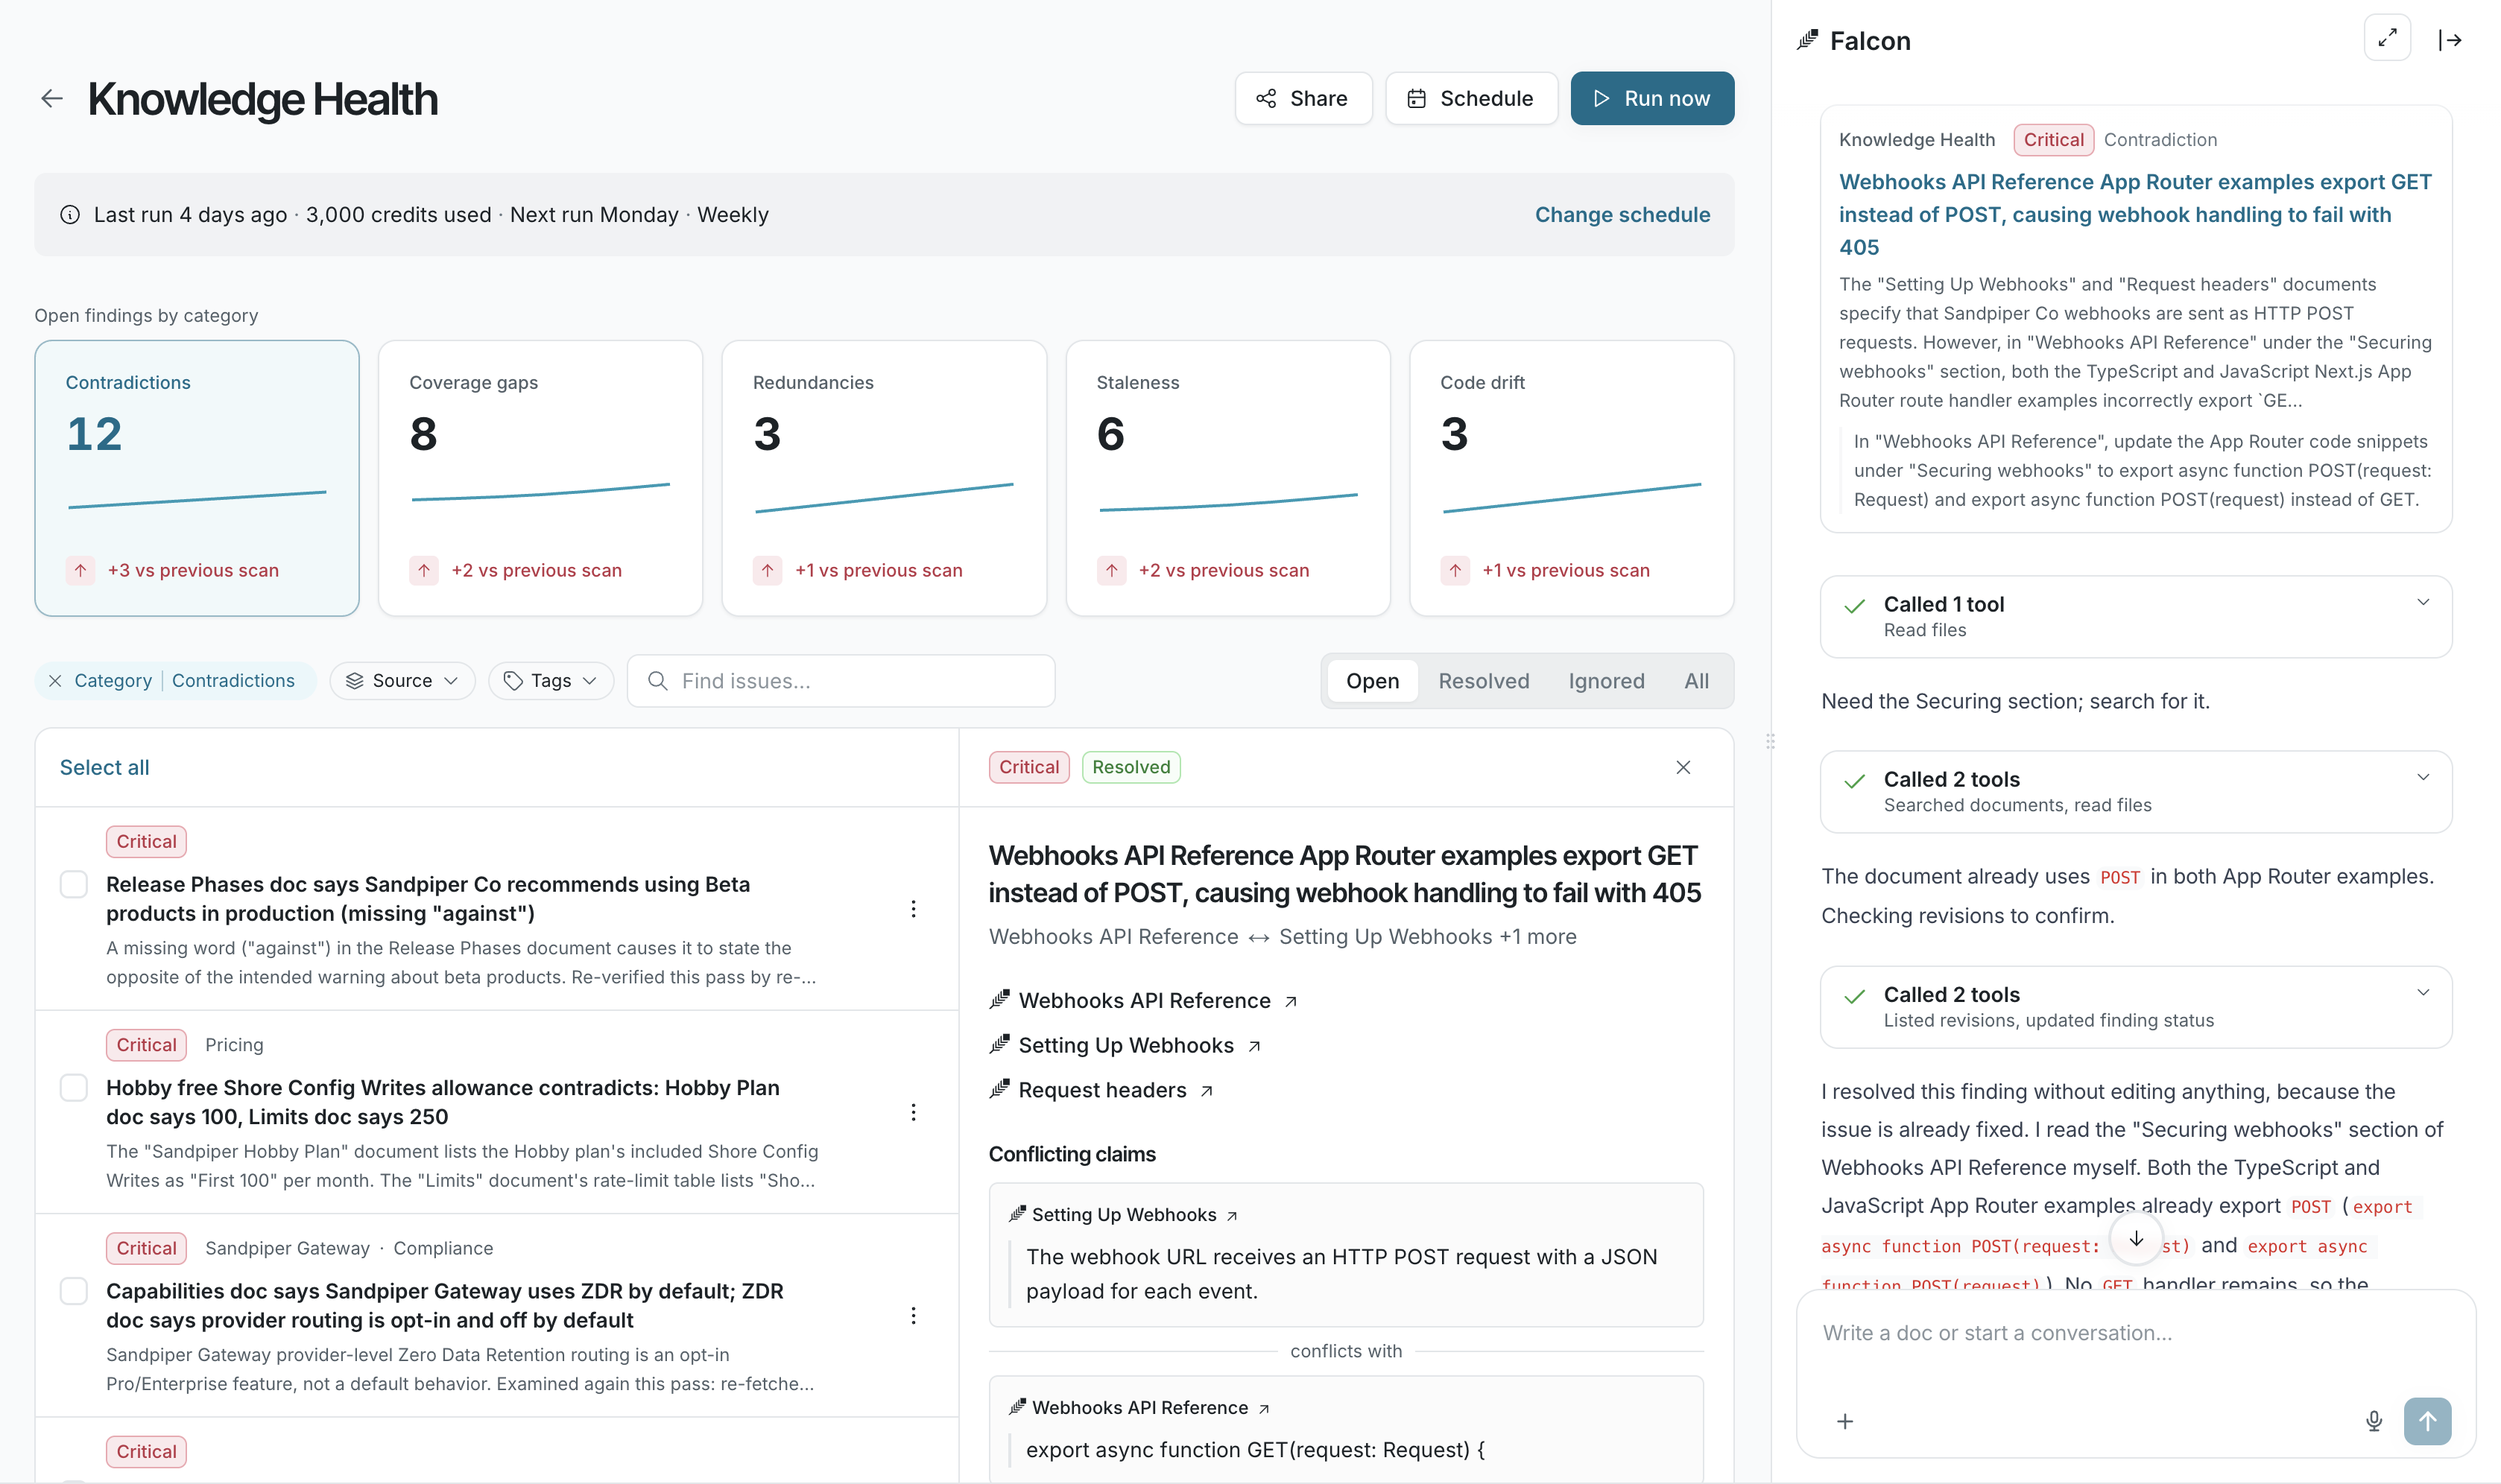Open more options for Release Phases finding
The height and width of the screenshot is (1484, 2501).
pyautogui.click(x=914, y=908)
